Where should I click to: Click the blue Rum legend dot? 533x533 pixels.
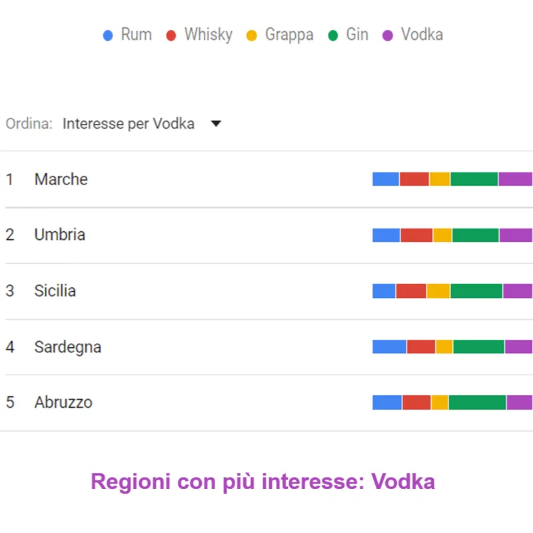point(108,35)
